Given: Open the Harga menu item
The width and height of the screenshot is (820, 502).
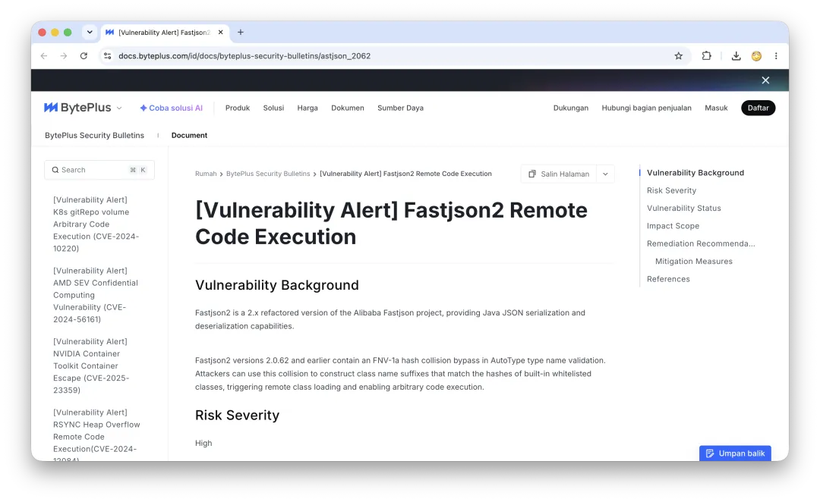Looking at the screenshot, I should pos(307,108).
